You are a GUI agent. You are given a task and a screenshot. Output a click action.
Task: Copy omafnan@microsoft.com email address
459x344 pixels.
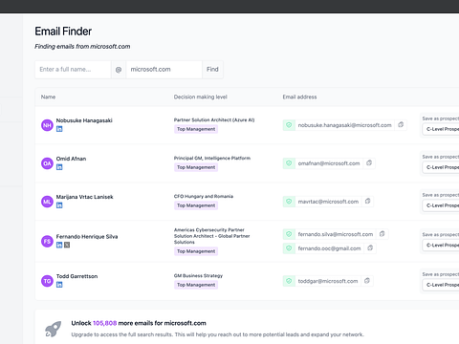tap(369, 163)
